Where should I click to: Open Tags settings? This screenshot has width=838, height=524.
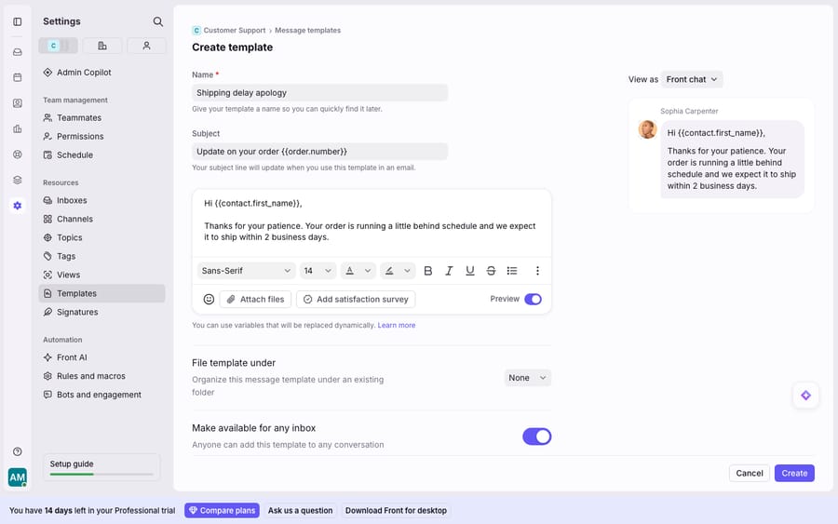click(x=101, y=256)
